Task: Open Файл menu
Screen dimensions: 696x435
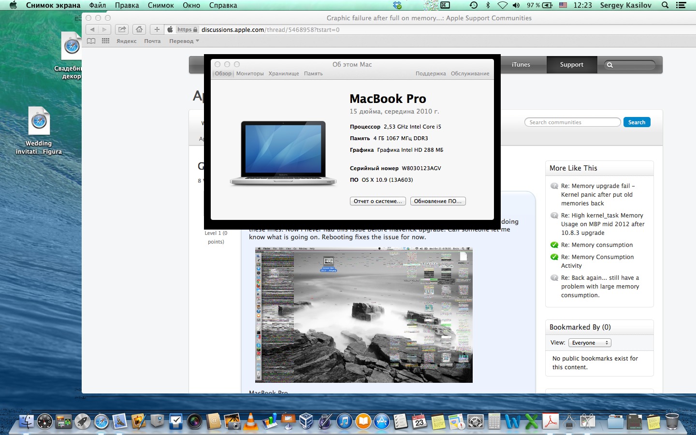Action: (x=98, y=5)
